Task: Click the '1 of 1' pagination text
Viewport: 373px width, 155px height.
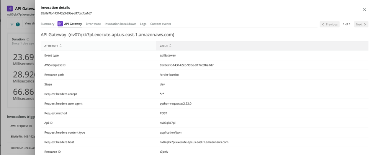Action: [347, 24]
